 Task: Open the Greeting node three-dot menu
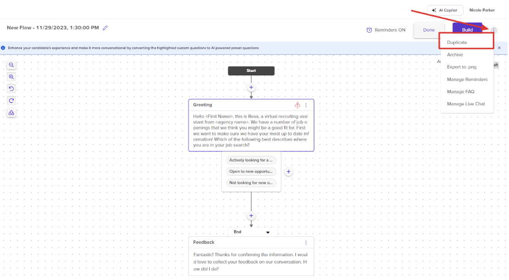click(306, 105)
